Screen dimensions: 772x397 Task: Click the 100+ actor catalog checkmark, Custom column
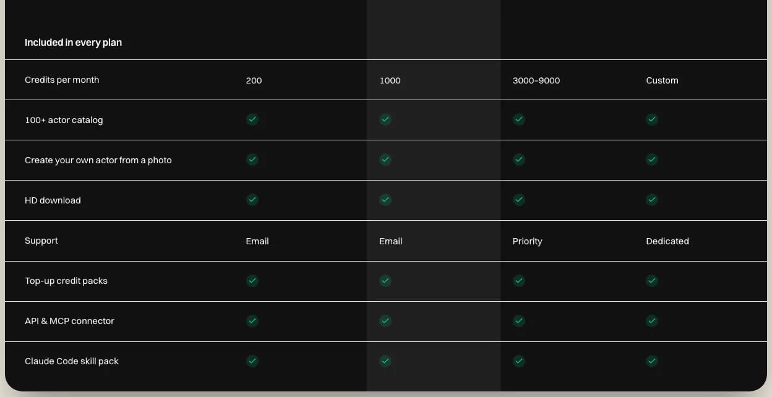(x=652, y=119)
